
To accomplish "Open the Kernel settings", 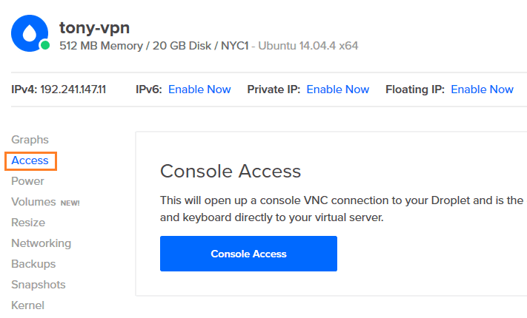I will tap(28, 305).
